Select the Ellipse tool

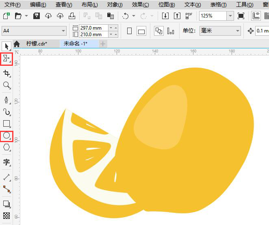(7, 136)
